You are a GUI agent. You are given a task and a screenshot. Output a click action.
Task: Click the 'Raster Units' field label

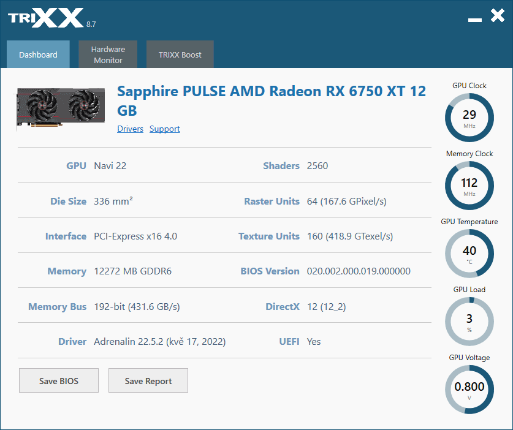(272, 201)
